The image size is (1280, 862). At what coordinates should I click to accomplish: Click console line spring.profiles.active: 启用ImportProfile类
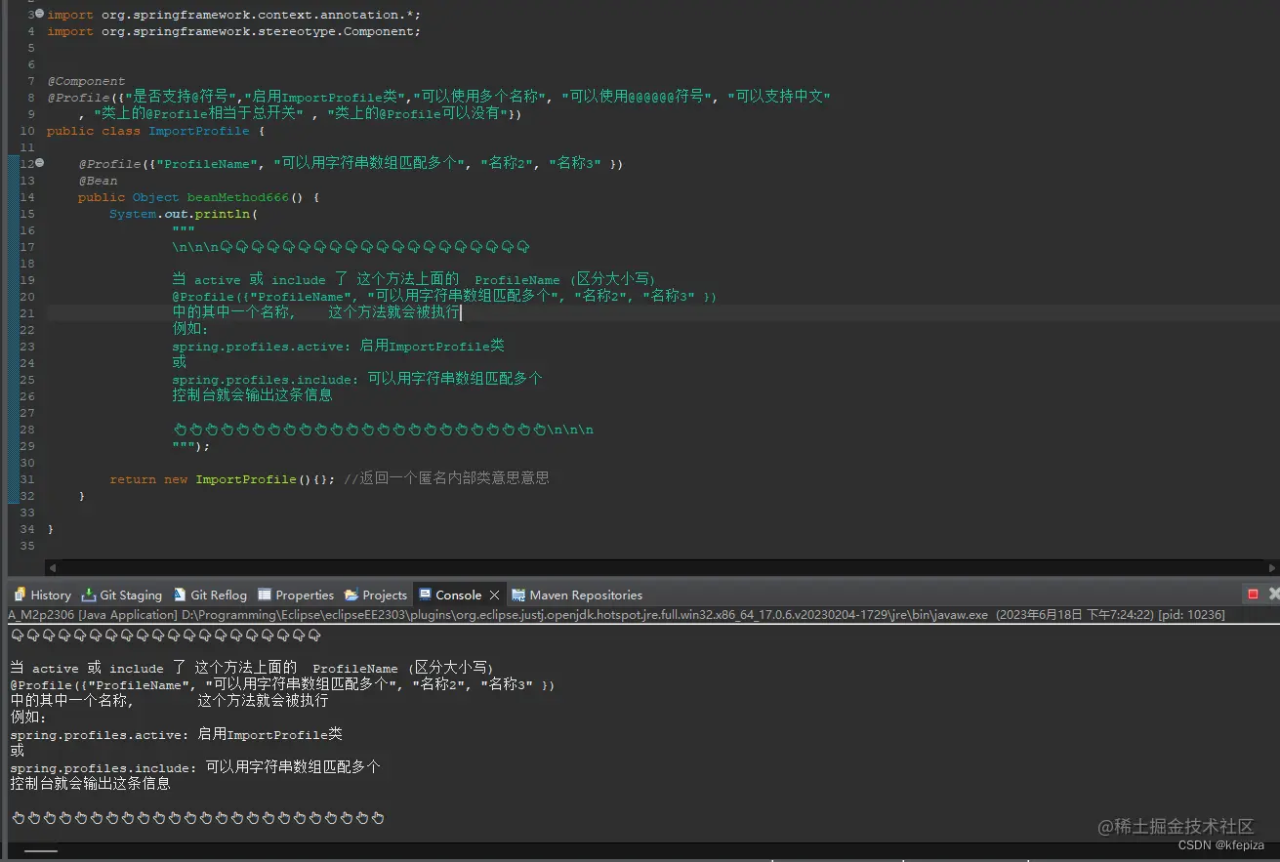click(x=176, y=734)
